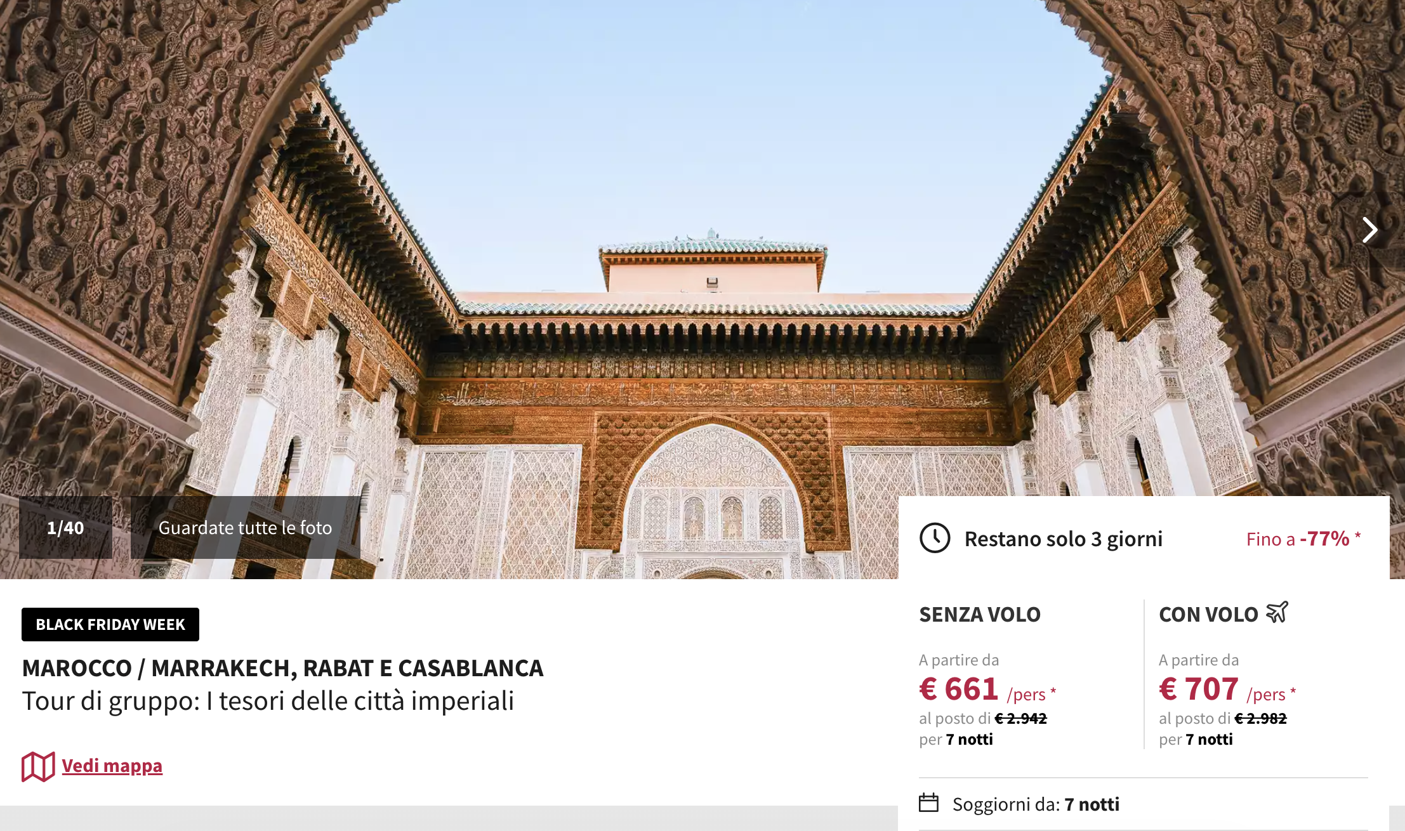Click the Fino a -77% discount label
This screenshot has width=1405, height=831.
pos(1303,539)
